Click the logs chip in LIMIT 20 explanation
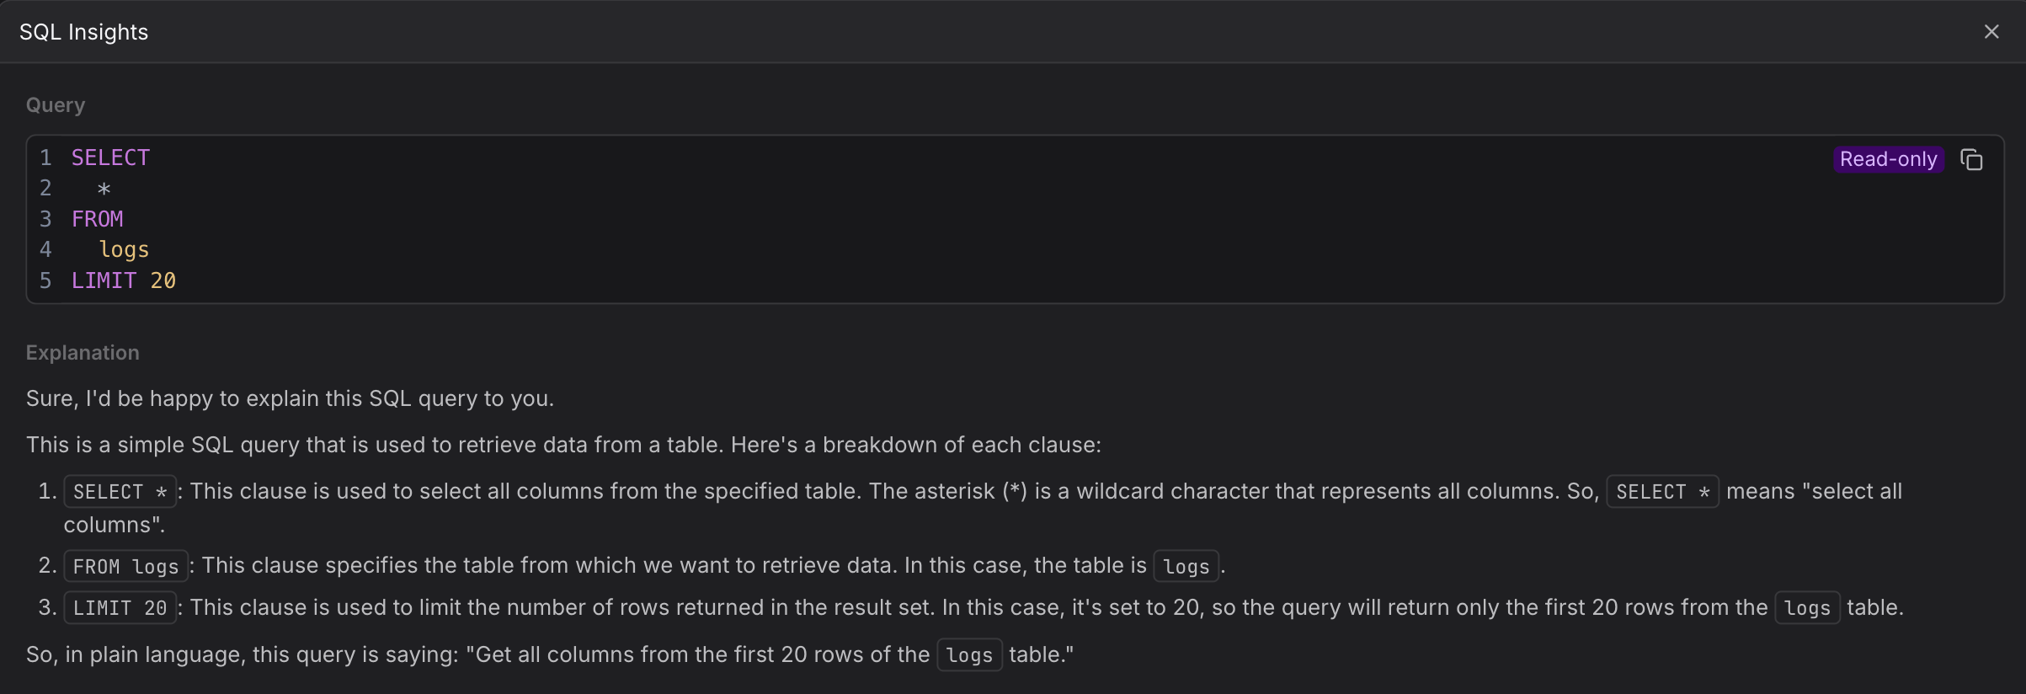 pyautogui.click(x=1807, y=607)
